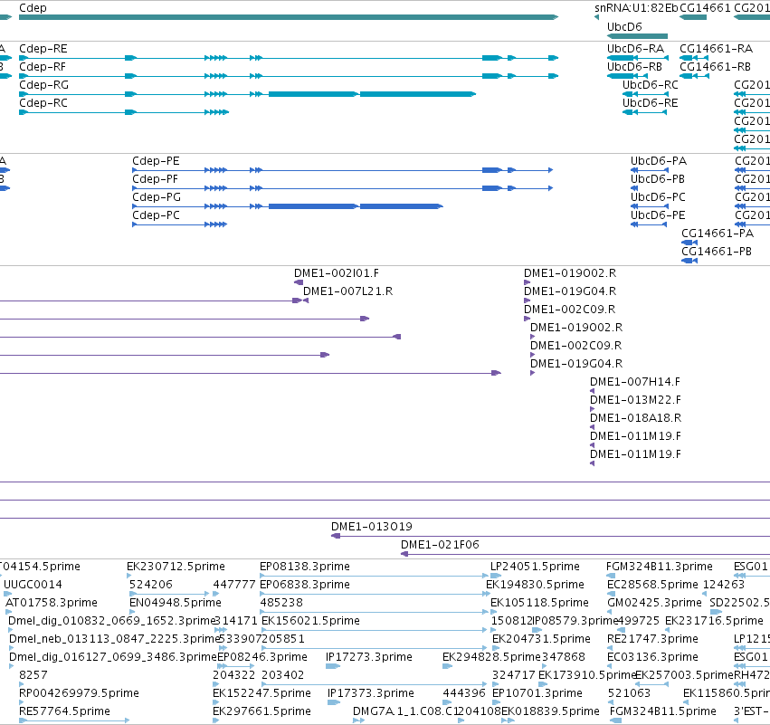Click EST EK230712.5prime
The width and height of the screenshot is (770, 725).
click(176, 567)
